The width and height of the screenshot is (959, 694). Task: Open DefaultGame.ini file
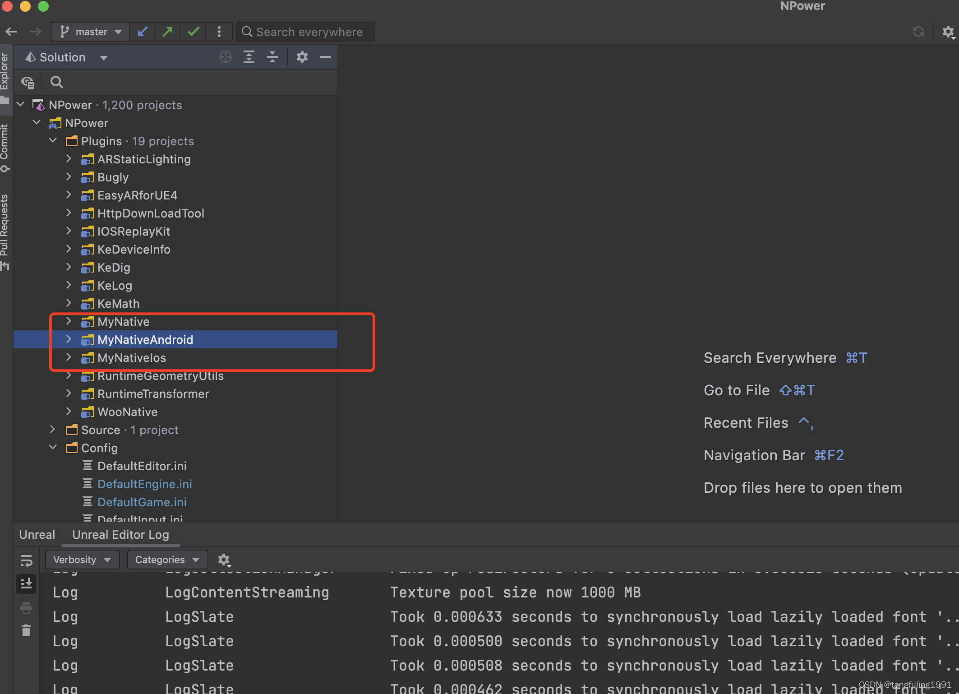[142, 502]
